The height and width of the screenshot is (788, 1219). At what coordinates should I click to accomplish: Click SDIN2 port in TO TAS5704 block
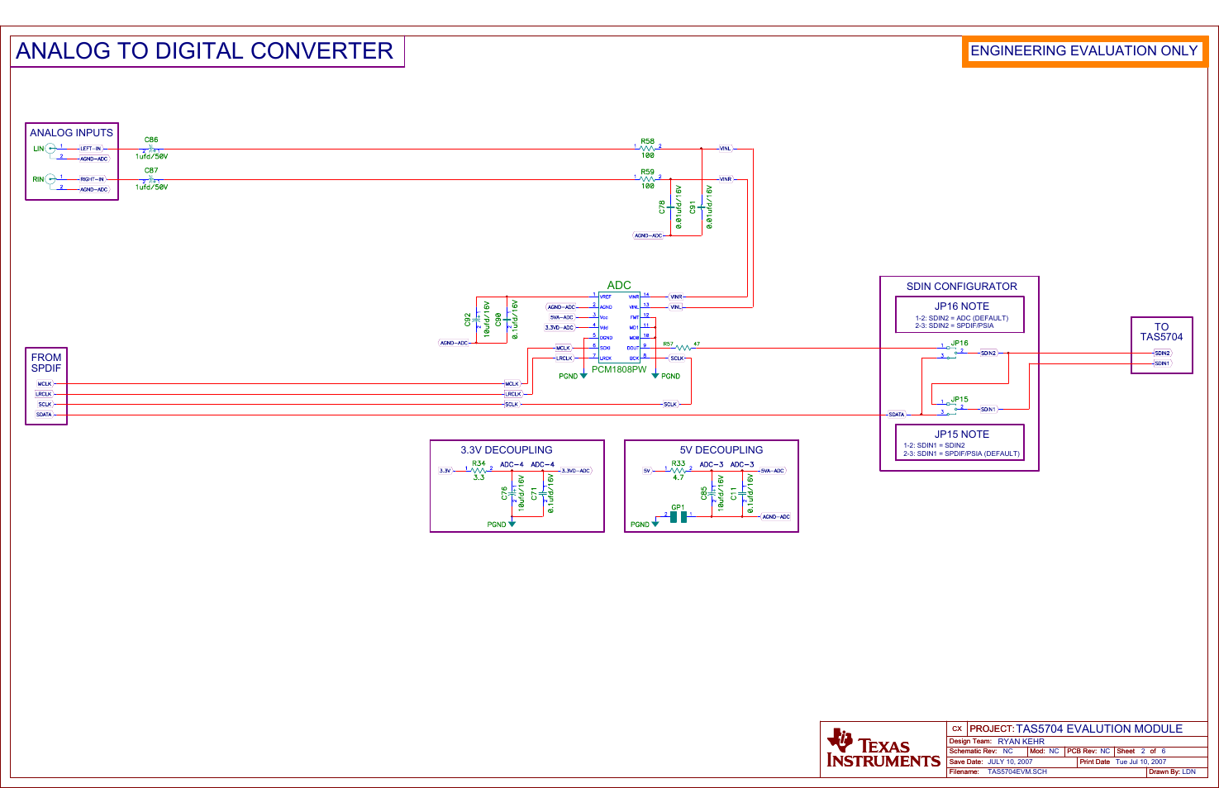pyautogui.click(x=1163, y=354)
